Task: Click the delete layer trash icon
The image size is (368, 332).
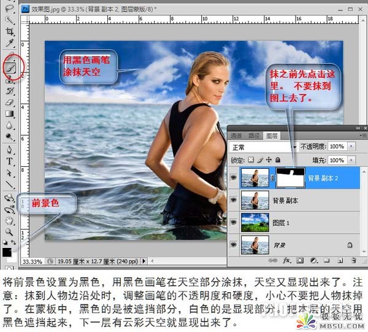Action: [x=354, y=260]
